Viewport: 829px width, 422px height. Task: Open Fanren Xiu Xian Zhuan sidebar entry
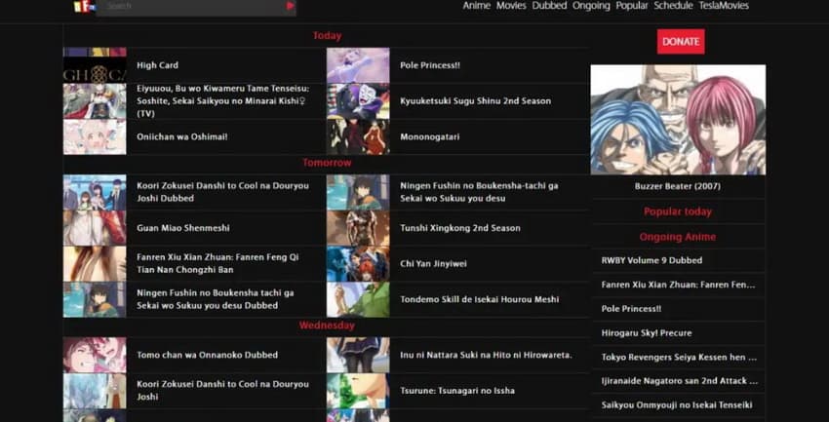679,285
